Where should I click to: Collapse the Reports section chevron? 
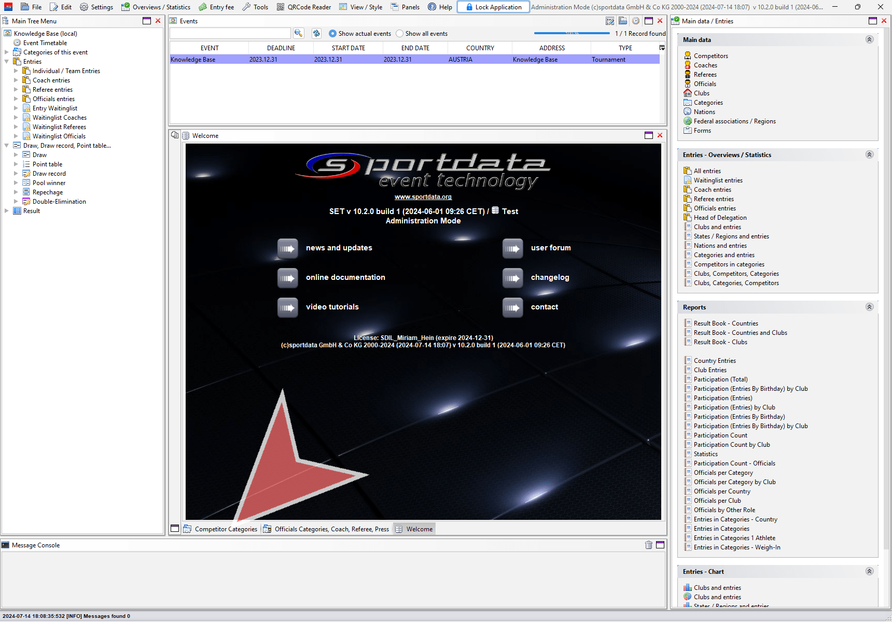[869, 307]
